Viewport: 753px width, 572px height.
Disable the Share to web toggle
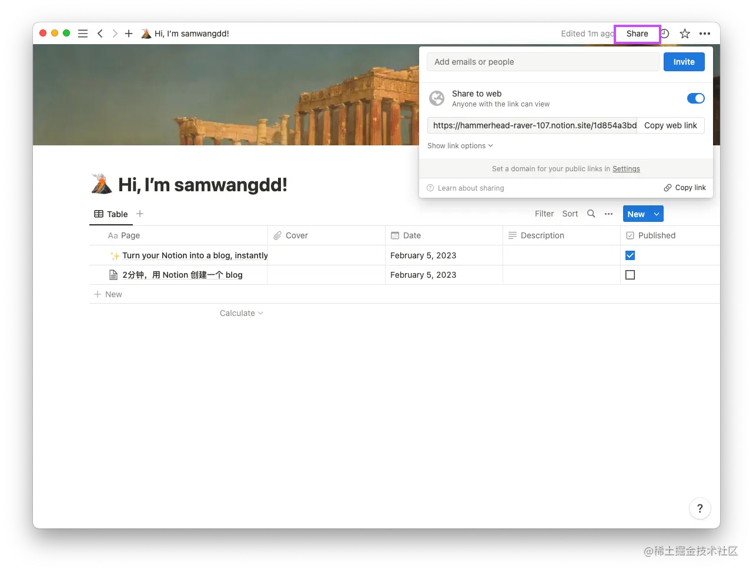click(x=695, y=98)
